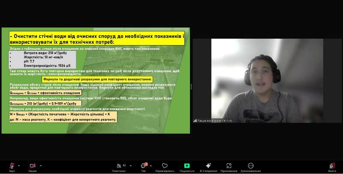Click the speaker name label on video
The width and height of the screenshot is (343, 174).
tap(215, 121)
